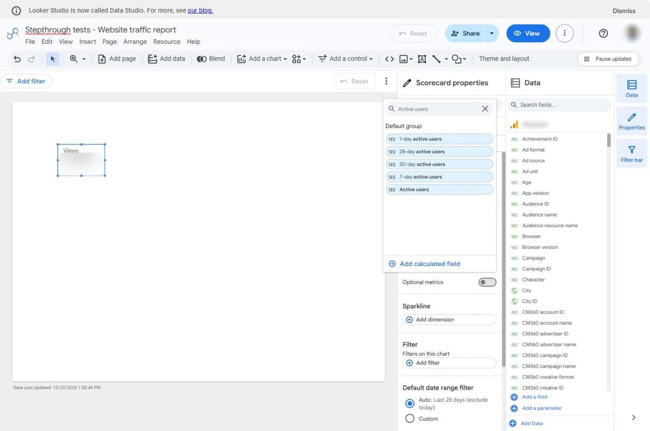The width and height of the screenshot is (650, 431).
Task: Dismiss the Data Studio rename notice
Action: click(x=624, y=11)
